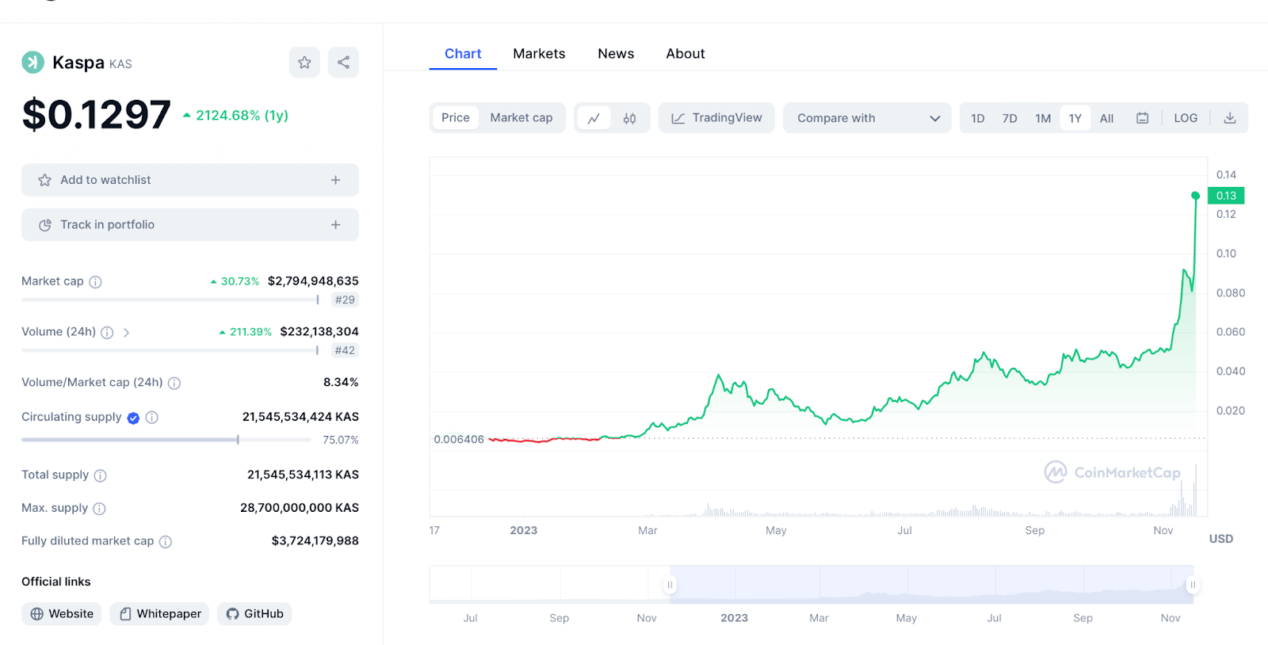The height and width of the screenshot is (645, 1268).
Task: Open the Whitepaper link
Action: (x=159, y=614)
